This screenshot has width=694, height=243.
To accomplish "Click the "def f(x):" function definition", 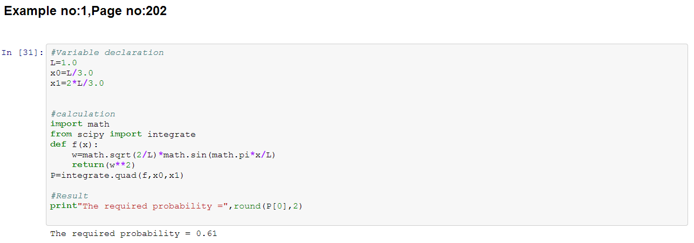I will tap(74, 145).
